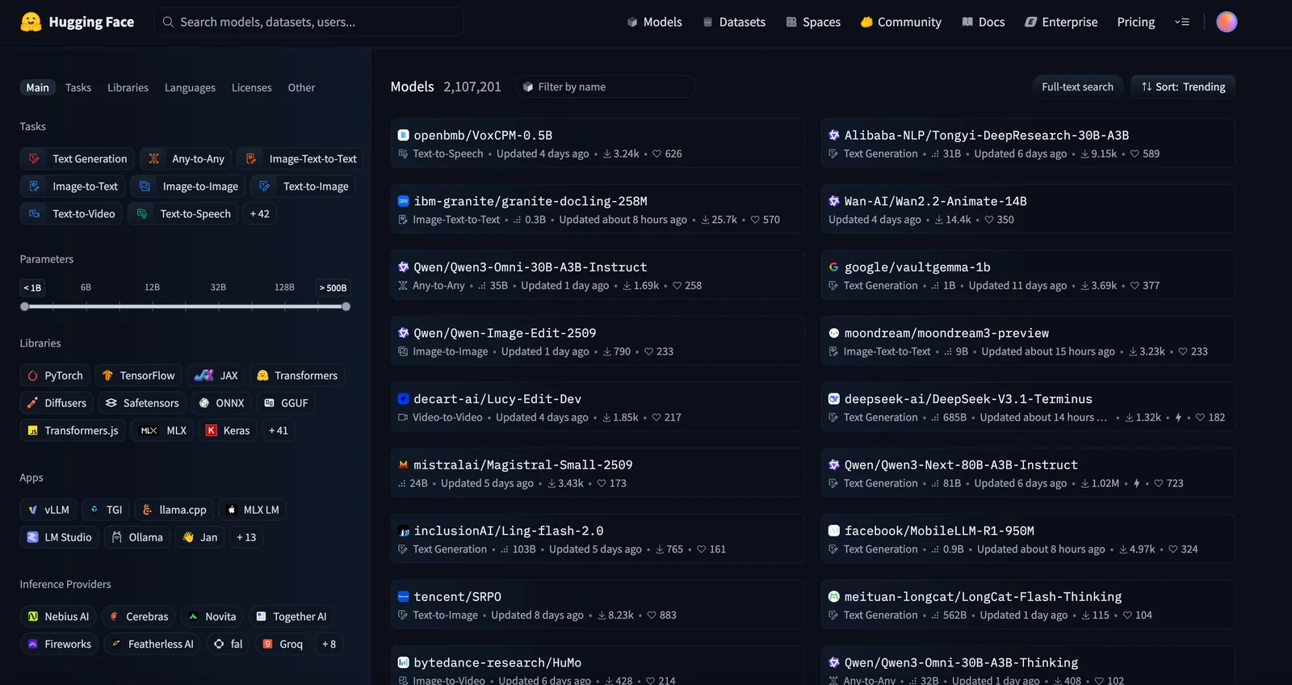Click the right handle of the Parameters slider
The width and height of the screenshot is (1292, 685).
(346, 307)
